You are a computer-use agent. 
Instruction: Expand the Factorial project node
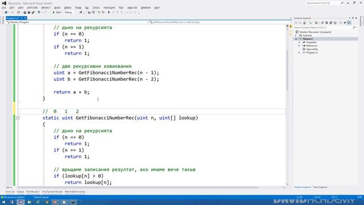[x=296, y=35]
